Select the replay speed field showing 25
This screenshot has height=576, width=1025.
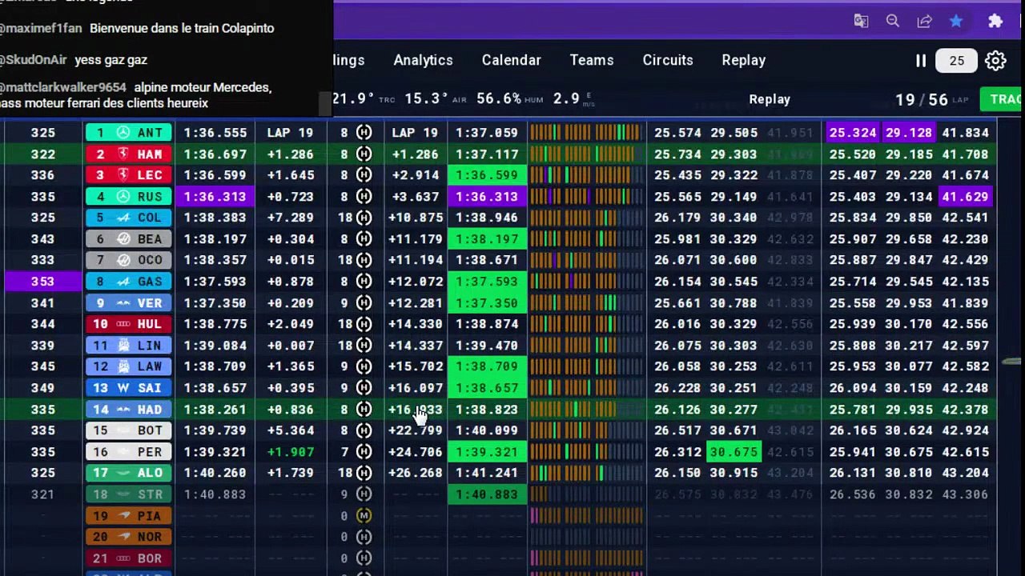pyautogui.click(x=957, y=61)
